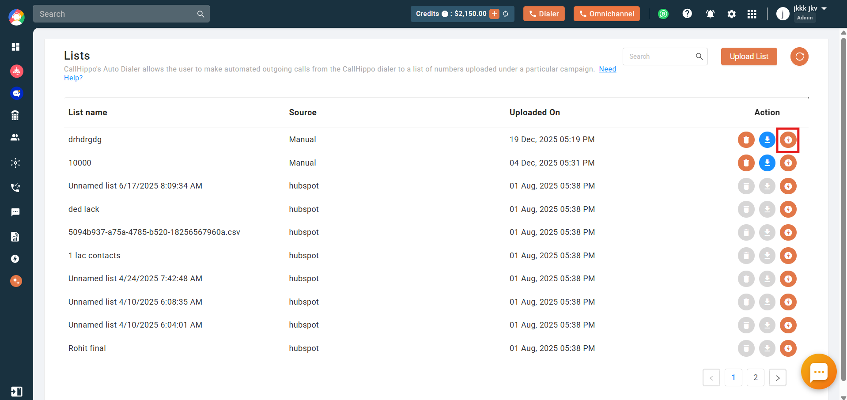Select Unnamed list 4/24/2025 7:42:48 AM
Screen dimensions: 847x400
click(135, 279)
